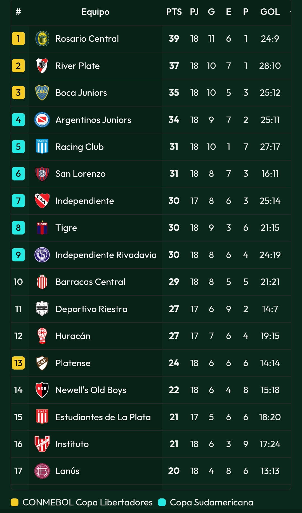This screenshot has height=513, width=302.
Task: Click the Equipo column header
Action: coord(95,12)
